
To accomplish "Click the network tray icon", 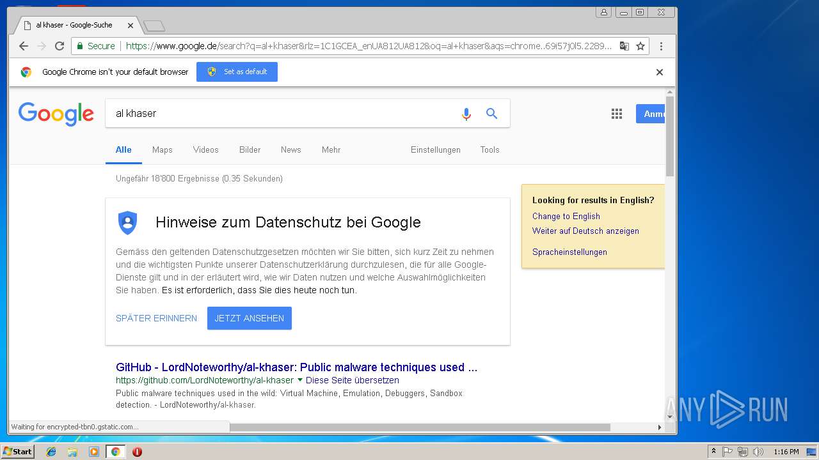I will coord(743,452).
